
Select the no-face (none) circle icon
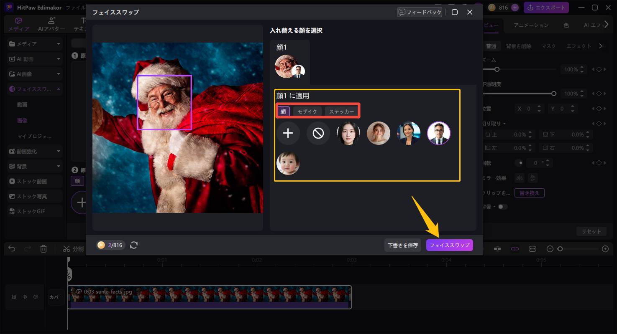pos(318,134)
